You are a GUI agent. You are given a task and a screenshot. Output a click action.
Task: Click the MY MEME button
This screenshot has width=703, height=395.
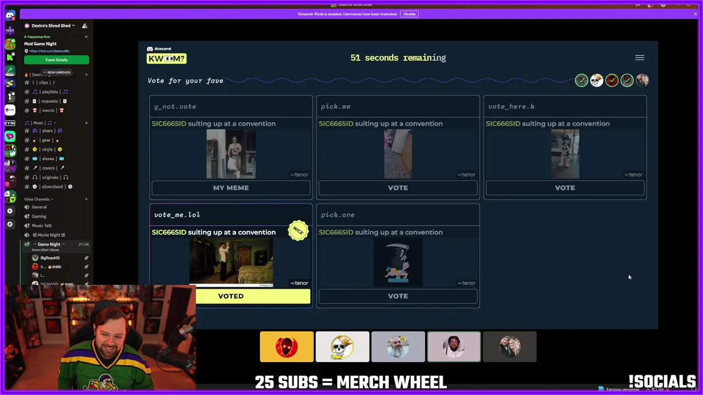coord(231,188)
